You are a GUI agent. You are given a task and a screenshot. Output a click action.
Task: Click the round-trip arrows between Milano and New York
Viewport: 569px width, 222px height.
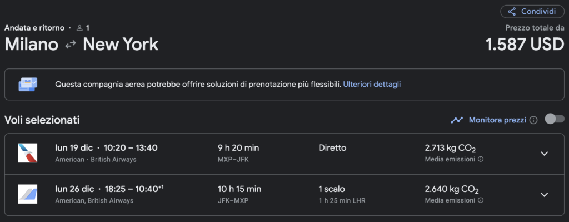pos(71,45)
